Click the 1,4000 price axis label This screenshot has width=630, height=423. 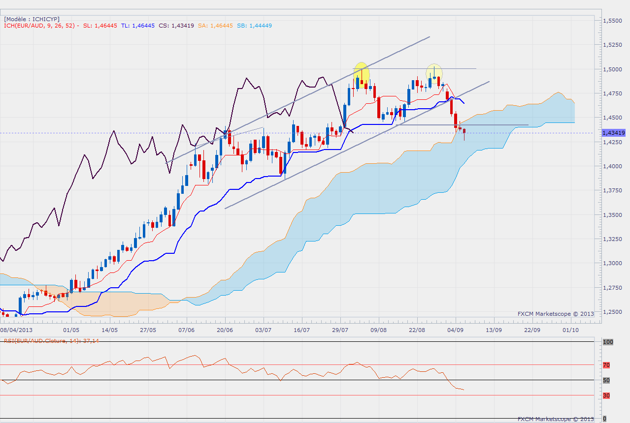tap(613, 166)
